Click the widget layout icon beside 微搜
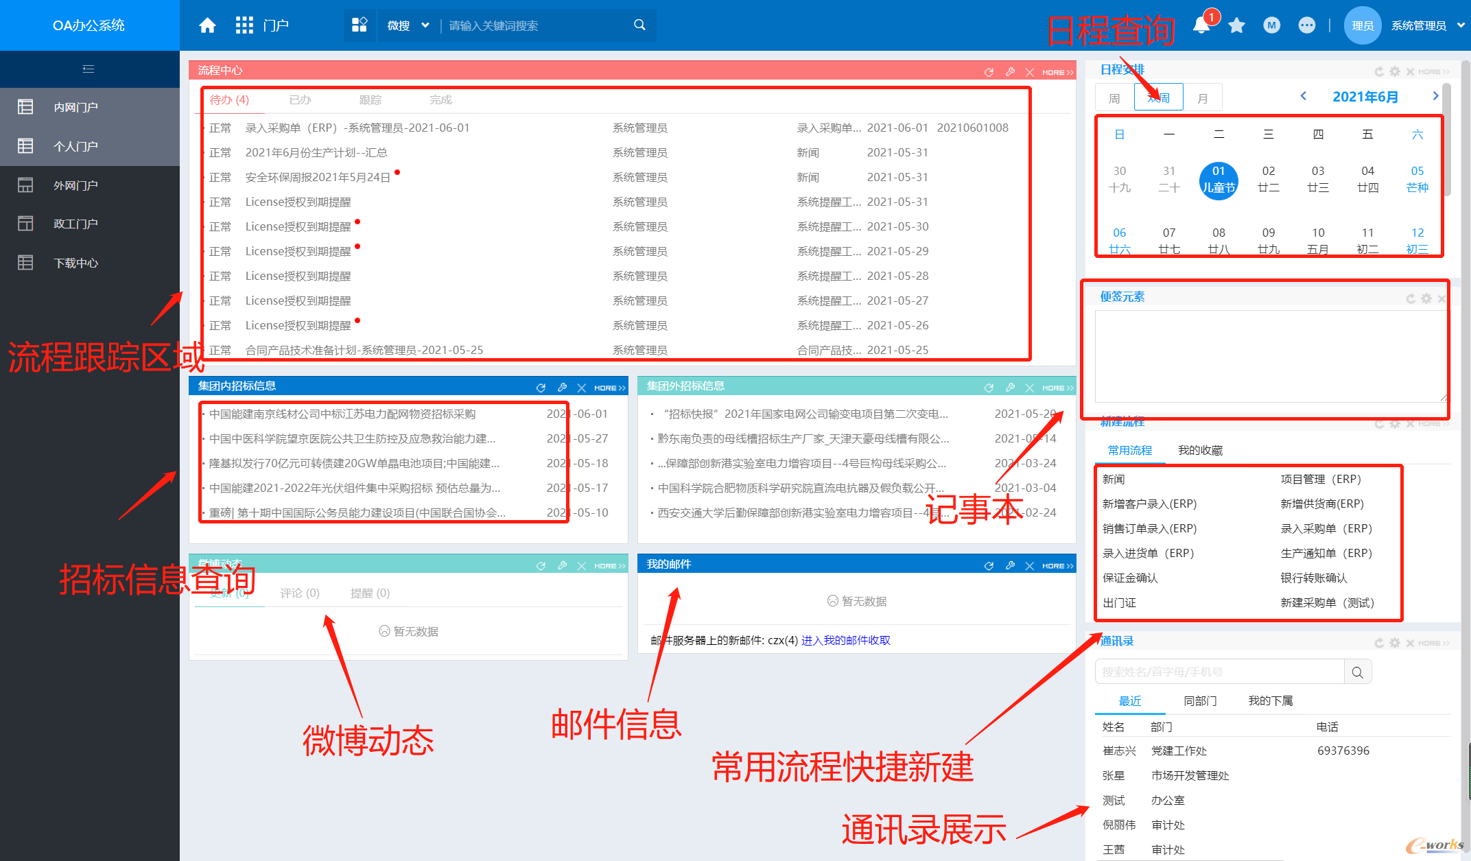 pos(360,25)
